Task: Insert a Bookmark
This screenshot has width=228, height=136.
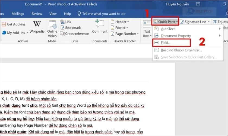Action: point(71,28)
